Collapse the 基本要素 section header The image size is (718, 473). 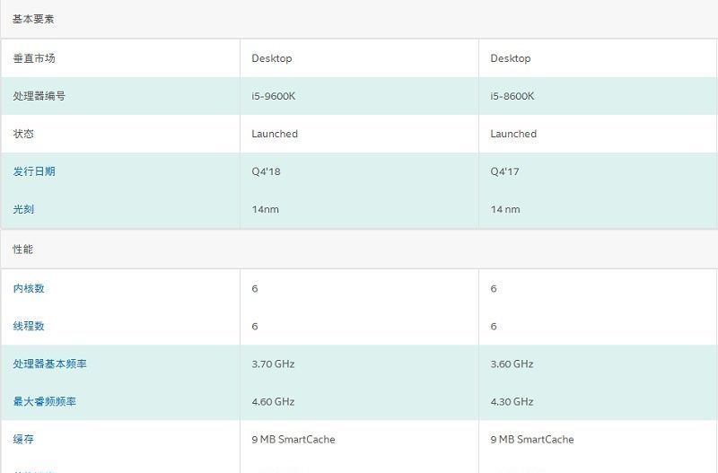tap(34, 19)
